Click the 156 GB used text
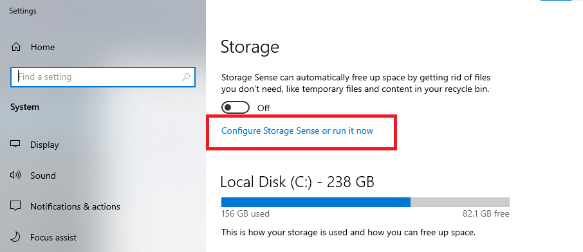This screenshot has height=252, width=583. click(x=245, y=213)
